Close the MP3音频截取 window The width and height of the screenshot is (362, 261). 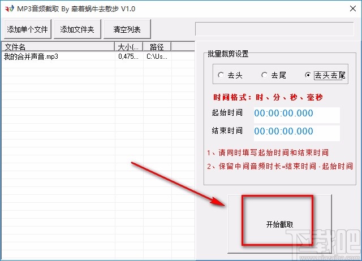tap(353, 9)
